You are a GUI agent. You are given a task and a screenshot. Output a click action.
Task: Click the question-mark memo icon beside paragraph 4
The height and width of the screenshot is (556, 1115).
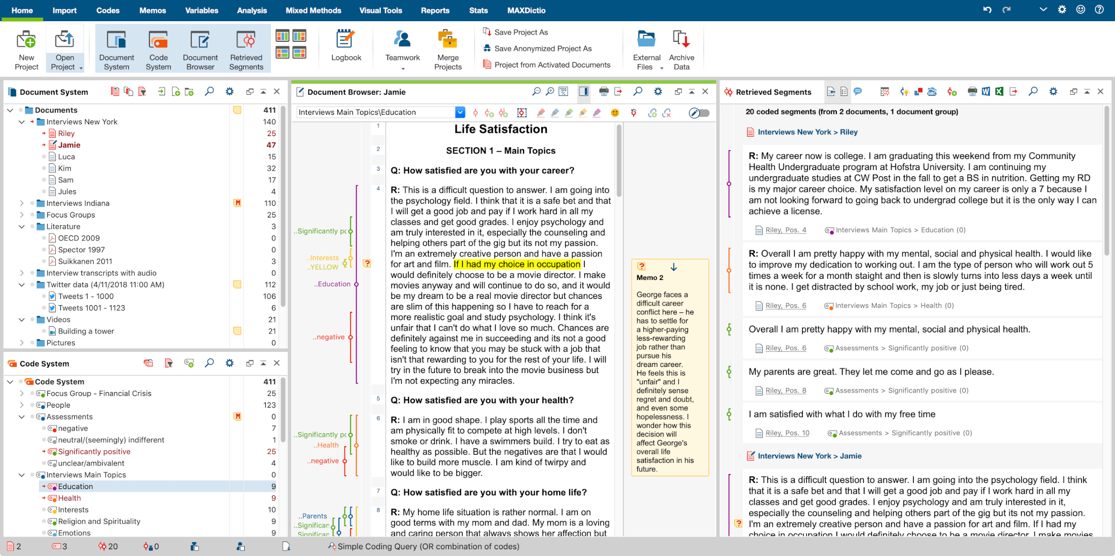tap(367, 263)
